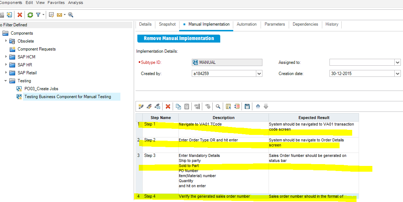Open the Parameters tab
The height and width of the screenshot is (202, 403).
coord(275,24)
